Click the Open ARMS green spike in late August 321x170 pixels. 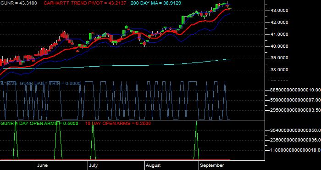[x=196, y=141]
